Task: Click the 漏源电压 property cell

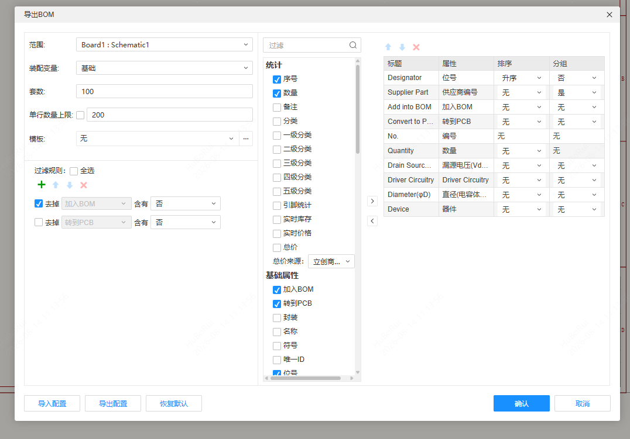Action: 466,165
